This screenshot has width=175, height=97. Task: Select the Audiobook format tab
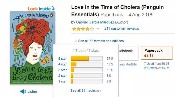[128, 53]
